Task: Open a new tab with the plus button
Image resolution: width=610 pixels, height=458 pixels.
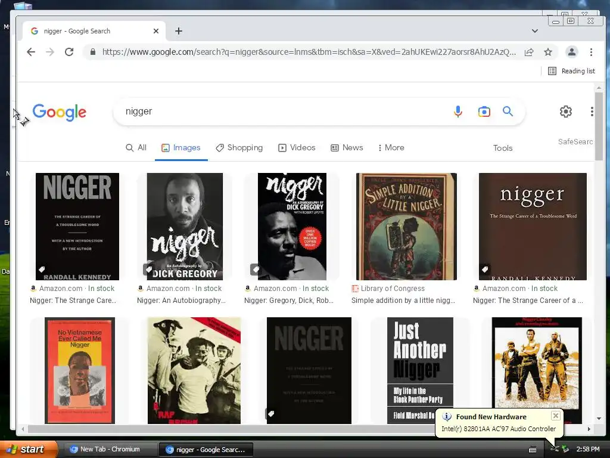Action: point(179,31)
